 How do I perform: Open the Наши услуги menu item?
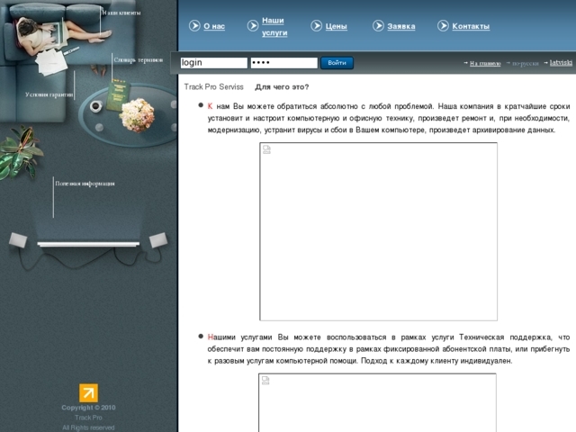[x=274, y=26]
